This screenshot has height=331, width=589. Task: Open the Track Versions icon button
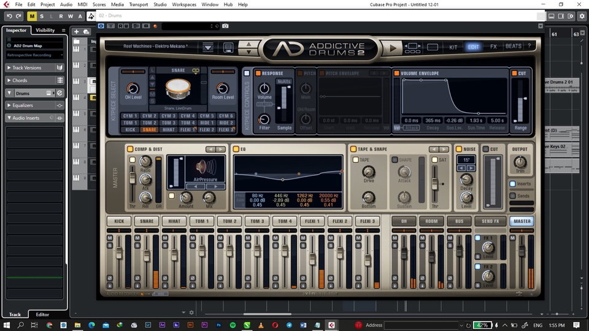pos(60,67)
